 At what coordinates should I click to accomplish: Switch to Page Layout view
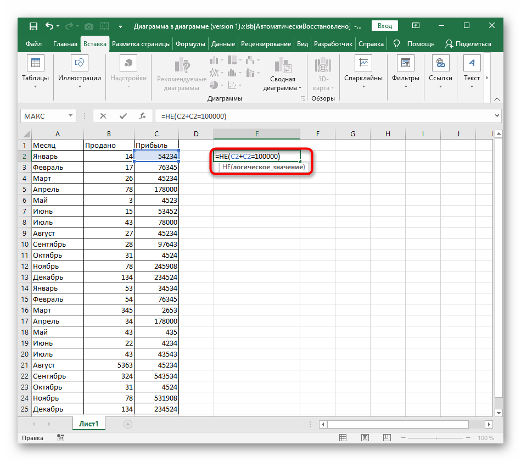pyautogui.click(x=365, y=438)
